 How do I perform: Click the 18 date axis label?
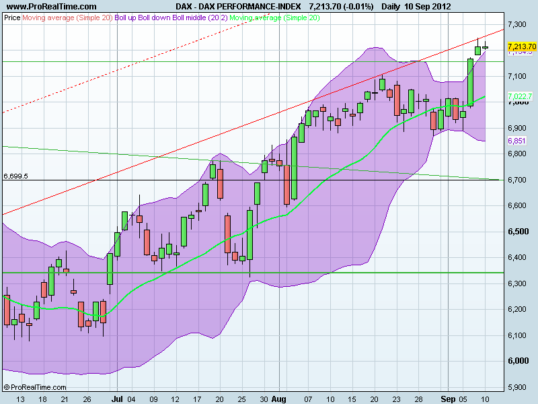coord(42,399)
